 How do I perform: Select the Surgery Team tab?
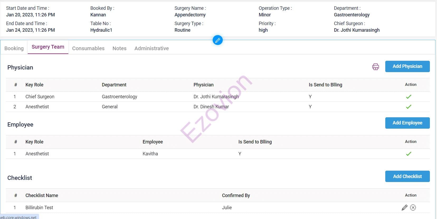(x=48, y=47)
